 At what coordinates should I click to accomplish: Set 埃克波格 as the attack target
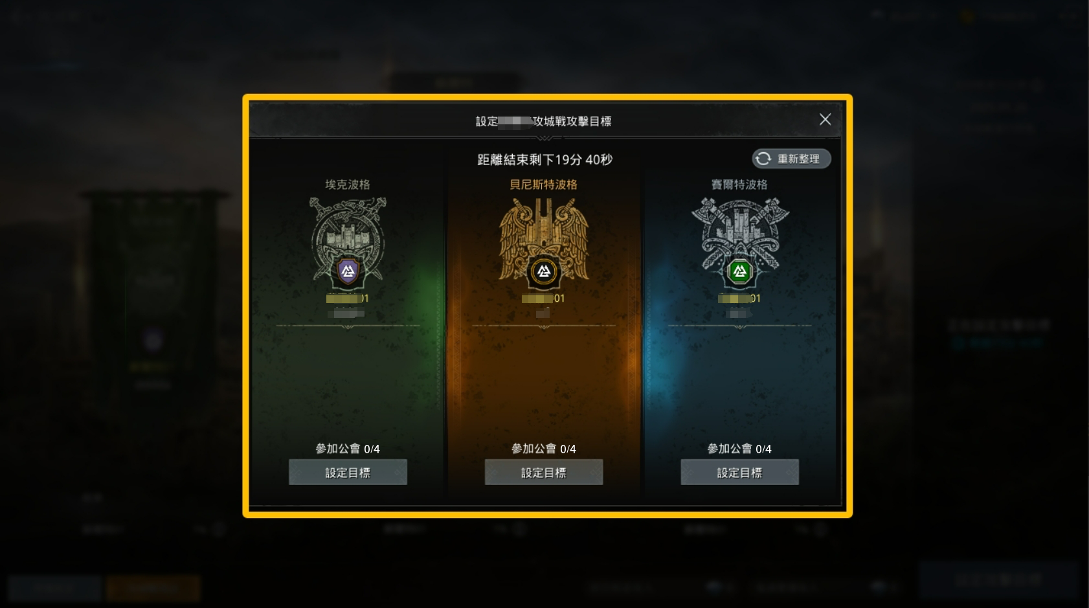pos(348,472)
